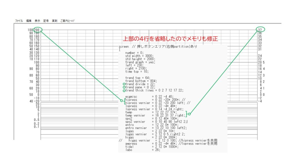Click the green circle right of temp bracket
Image resolution: width=295 pixels, height=166 pixels.
pyautogui.click(x=189, y=114)
